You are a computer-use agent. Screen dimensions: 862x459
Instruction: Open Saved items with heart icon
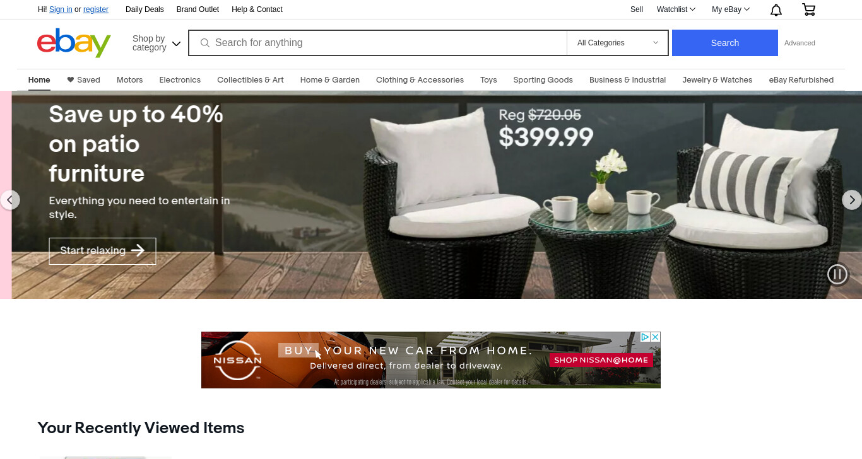click(83, 80)
